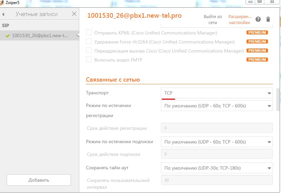This screenshot has height=194, width=281.
Task: Enable Отправить KPML checkbox
Action: coord(89,33)
